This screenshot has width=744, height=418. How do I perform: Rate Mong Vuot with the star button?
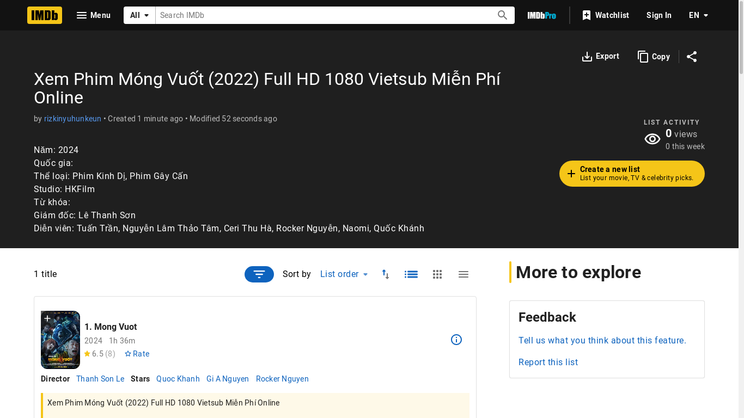click(x=137, y=354)
